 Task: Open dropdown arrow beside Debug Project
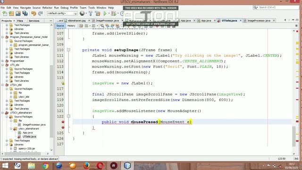click(x=118, y=14)
